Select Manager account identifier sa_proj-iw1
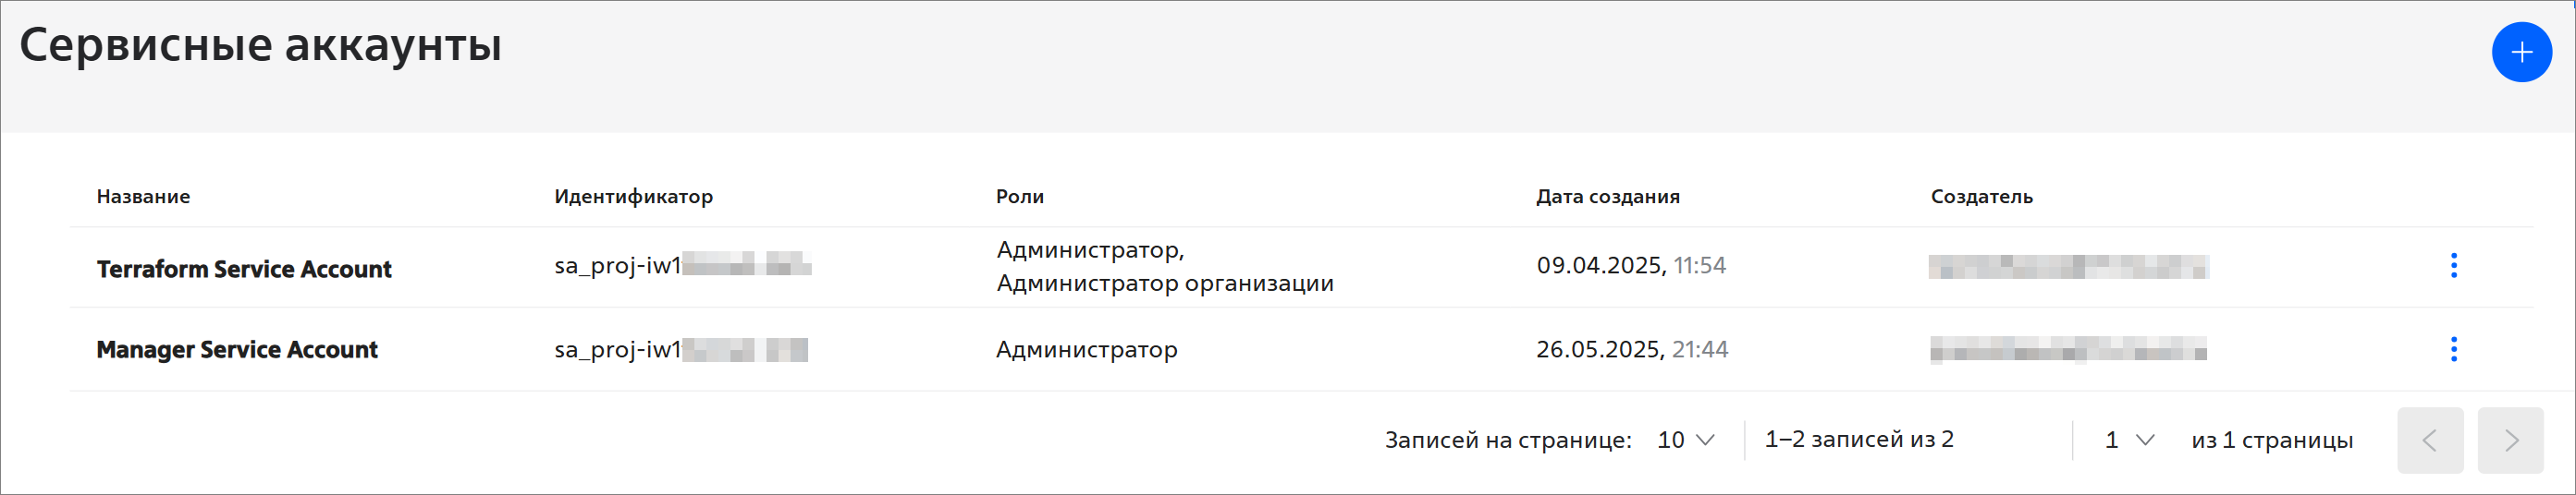Screen dimensions: 2576x495 (x=681, y=349)
